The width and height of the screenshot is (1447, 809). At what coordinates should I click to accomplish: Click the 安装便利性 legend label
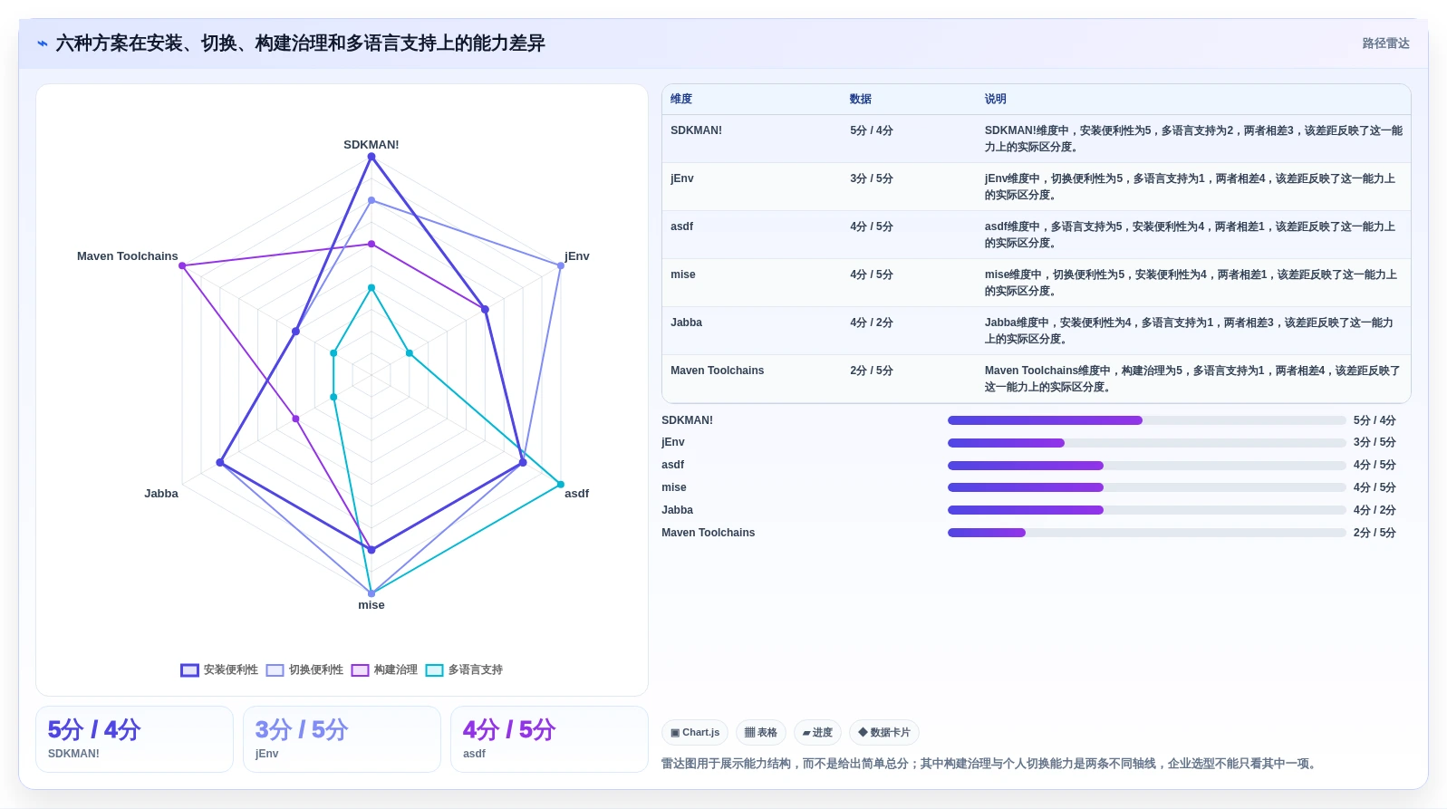pyautogui.click(x=230, y=670)
